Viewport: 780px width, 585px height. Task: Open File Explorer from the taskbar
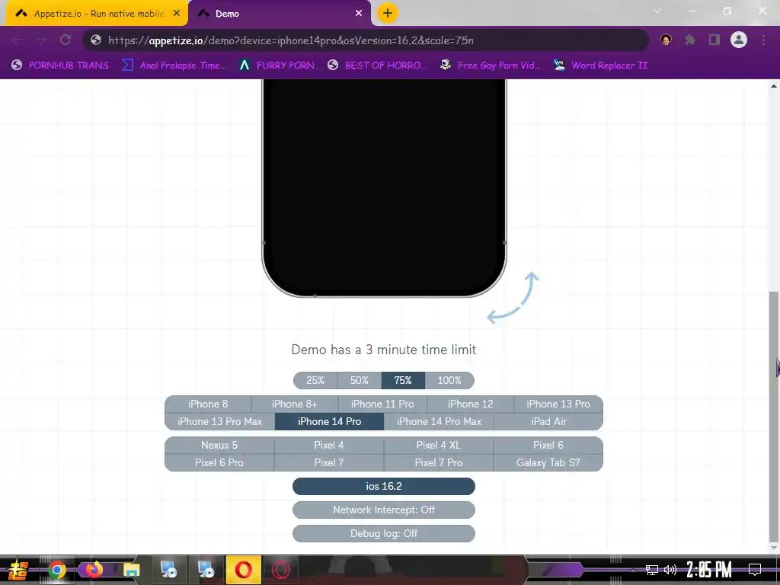tap(131, 570)
